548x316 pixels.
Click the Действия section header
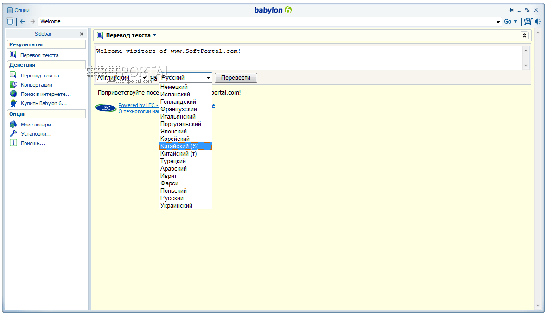(x=46, y=65)
